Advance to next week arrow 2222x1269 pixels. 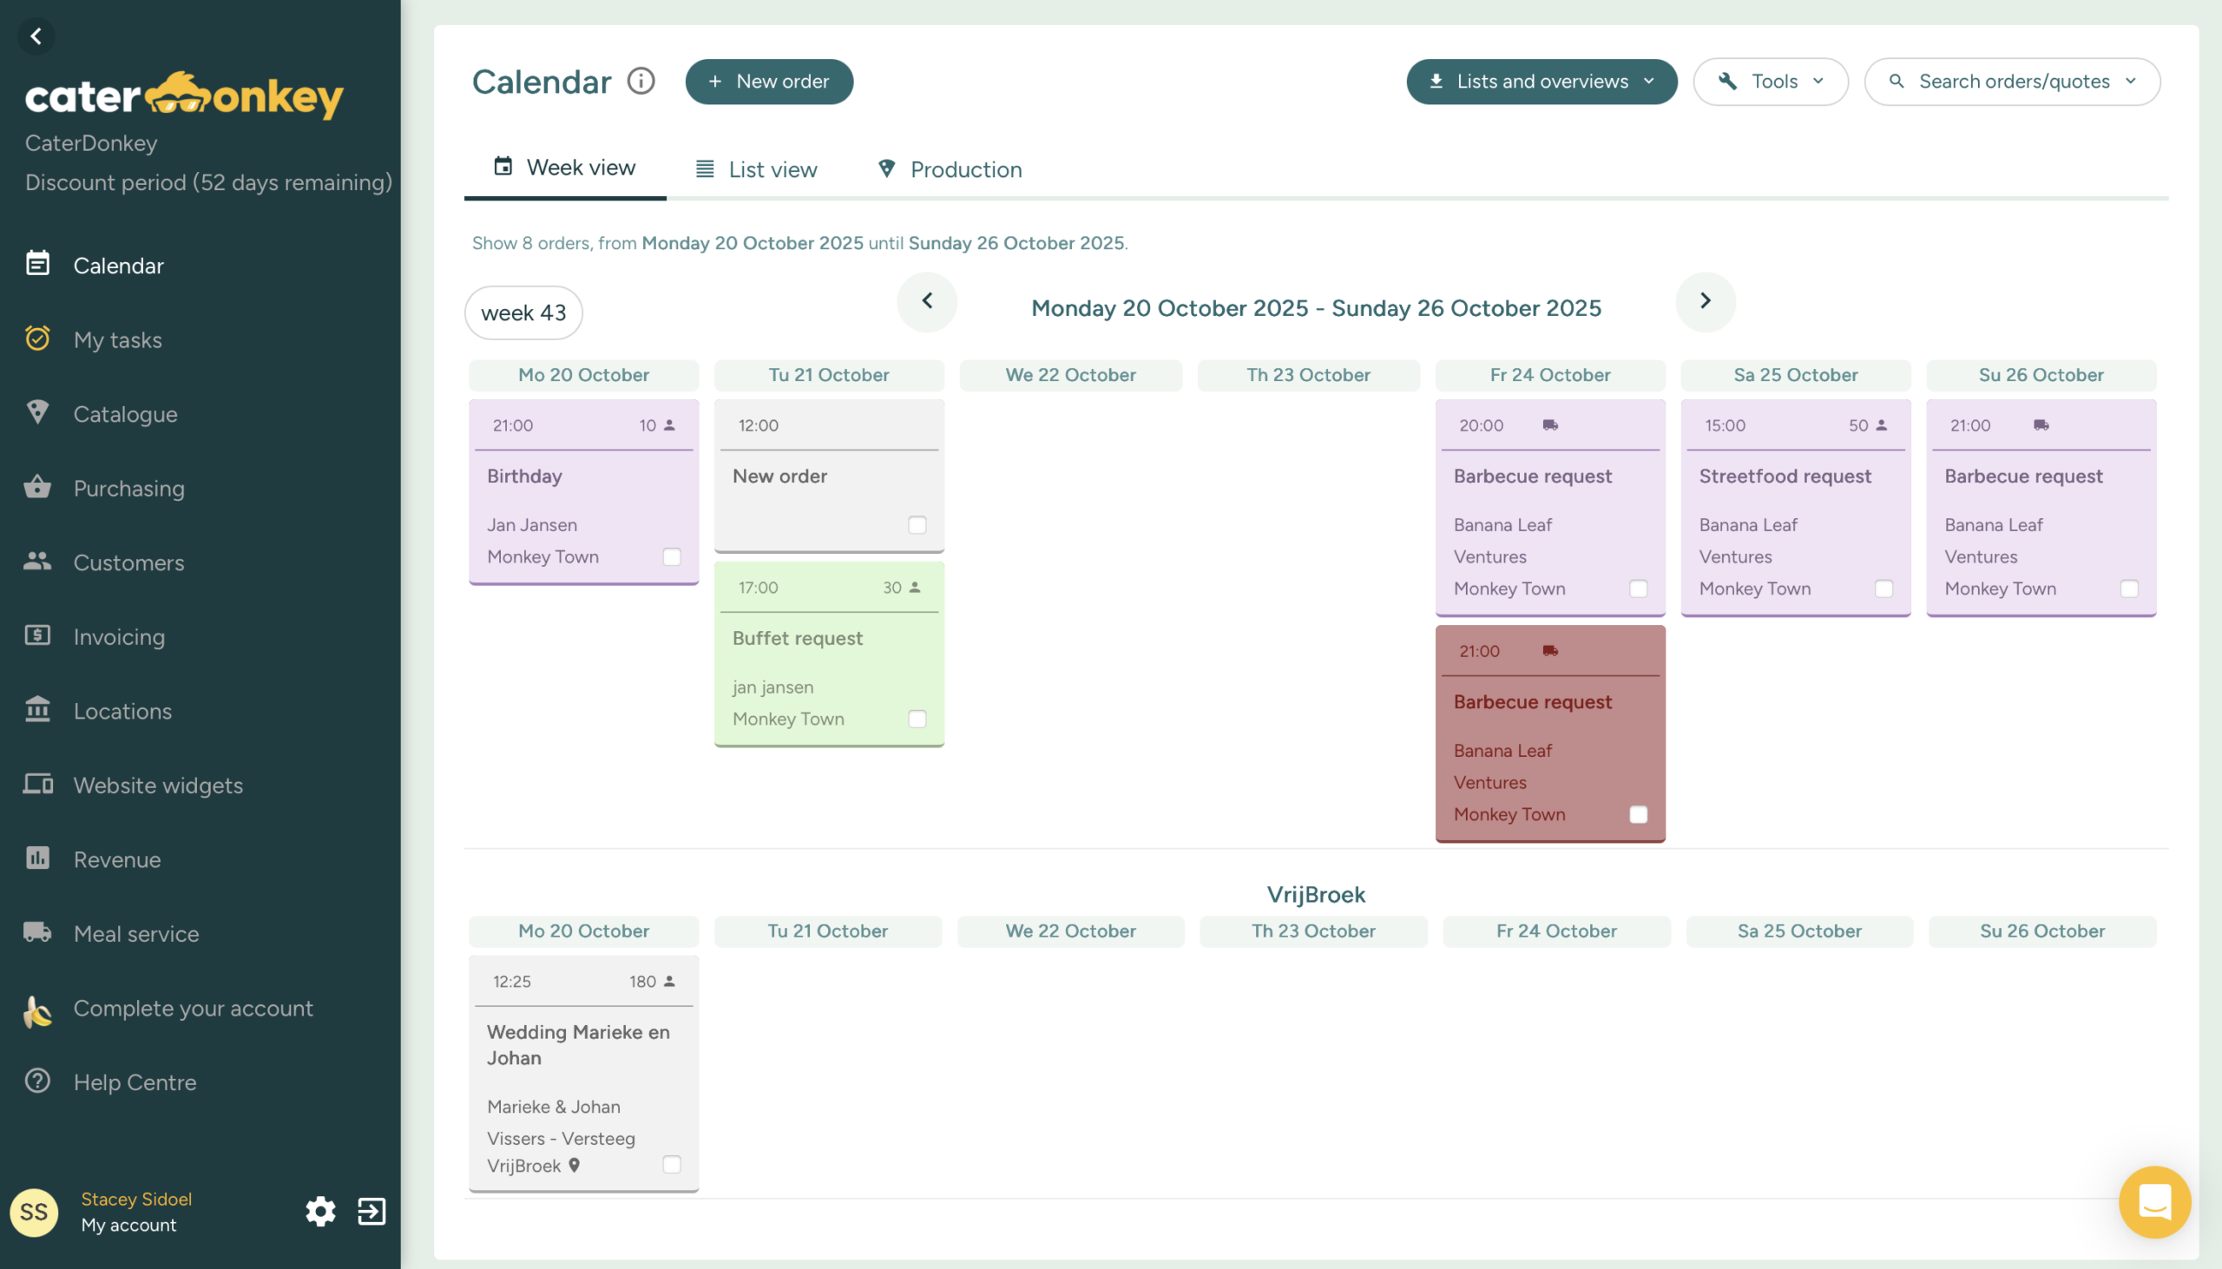tap(1705, 301)
